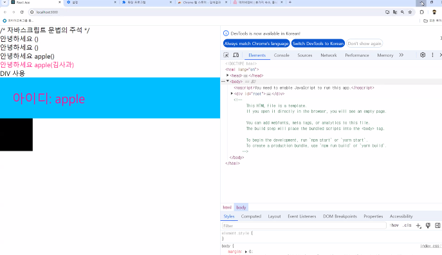442x255 pixels.
Task: Open DevTools settings gear
Action: [423, 55]
